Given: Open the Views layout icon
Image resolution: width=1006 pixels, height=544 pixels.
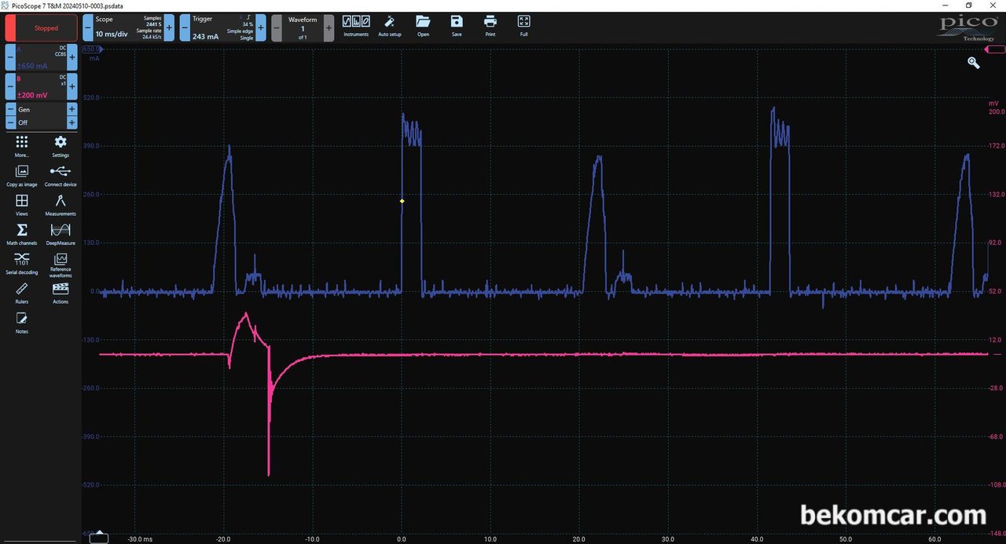Looking at the screenshot, I should pos(21,205).
